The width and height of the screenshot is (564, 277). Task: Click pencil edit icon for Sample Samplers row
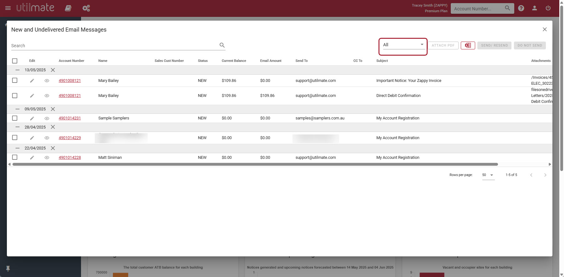pos(32,118)
